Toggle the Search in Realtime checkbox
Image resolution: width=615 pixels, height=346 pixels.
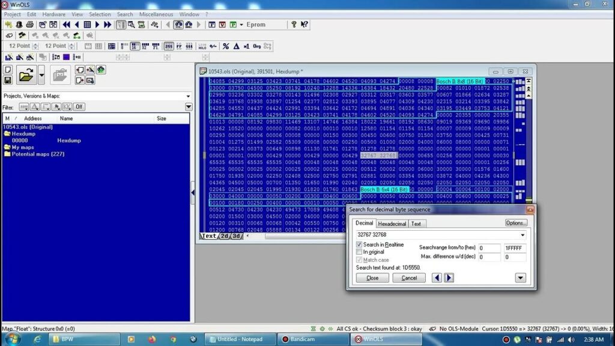(x=359, y=244)
